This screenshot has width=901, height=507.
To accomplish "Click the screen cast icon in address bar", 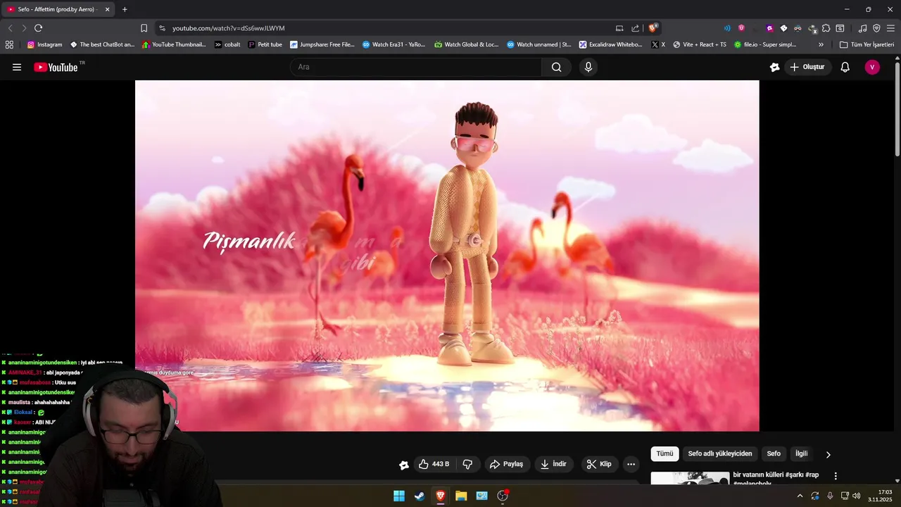I will [619, 28].
